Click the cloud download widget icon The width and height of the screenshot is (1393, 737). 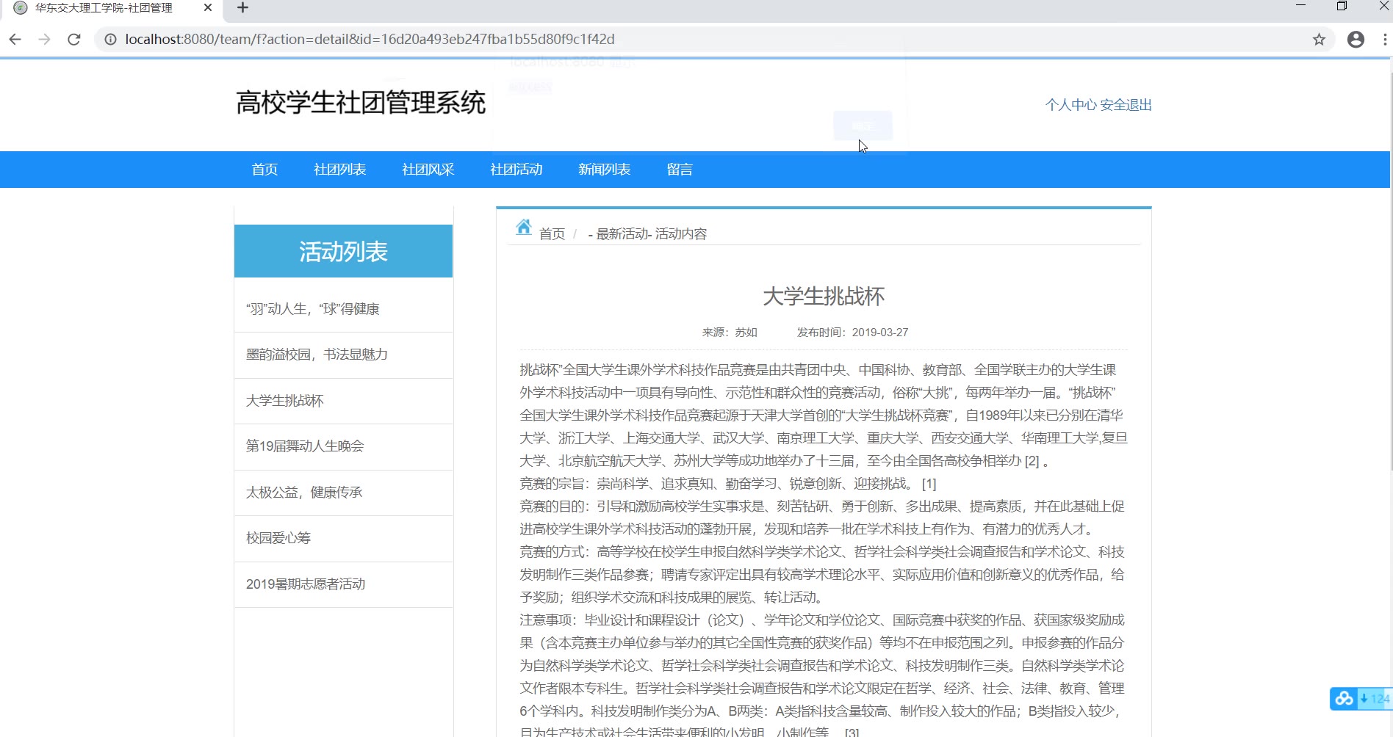(x=1345, y=699)
